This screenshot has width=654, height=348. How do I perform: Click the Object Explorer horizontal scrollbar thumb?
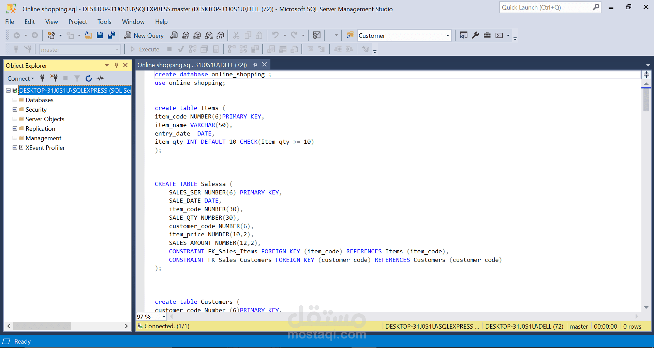click(42, 326)
